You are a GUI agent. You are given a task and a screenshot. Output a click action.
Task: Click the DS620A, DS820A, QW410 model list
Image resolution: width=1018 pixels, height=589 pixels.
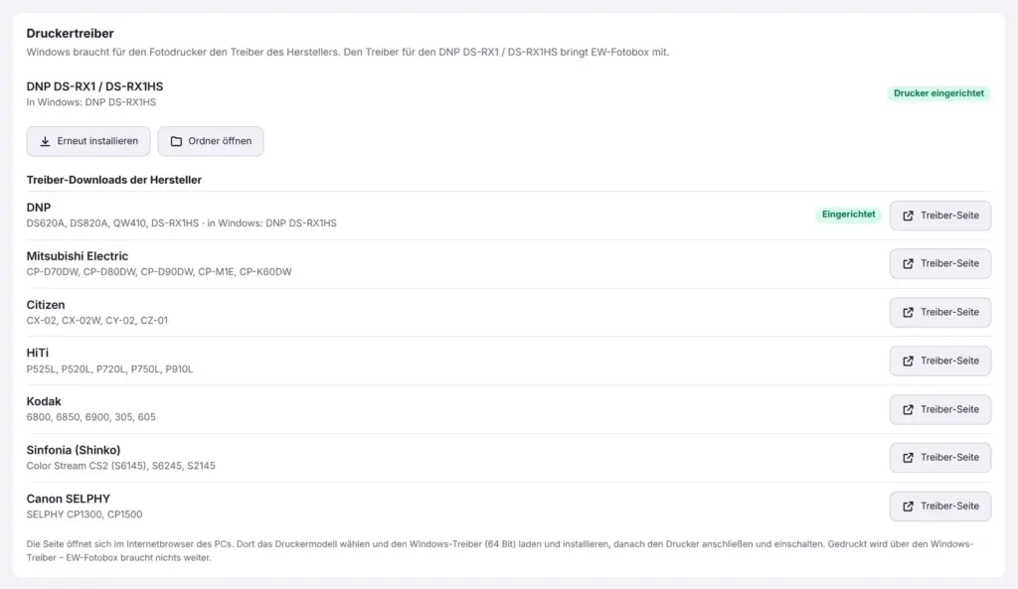point(182,223)
